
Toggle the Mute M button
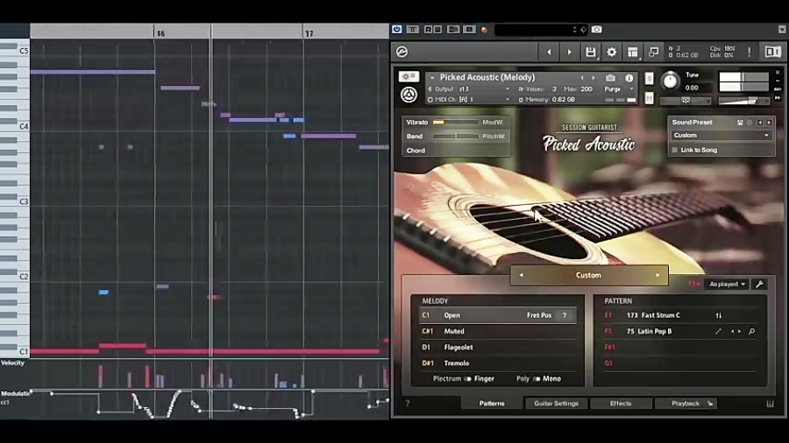coord(649,98)
